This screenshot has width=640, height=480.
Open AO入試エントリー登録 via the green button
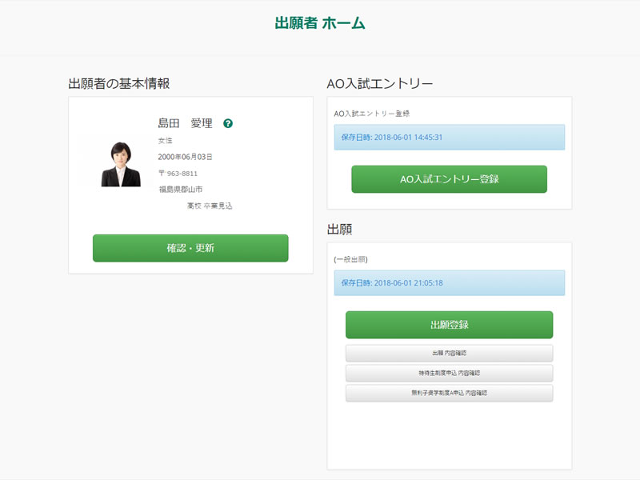449,179
